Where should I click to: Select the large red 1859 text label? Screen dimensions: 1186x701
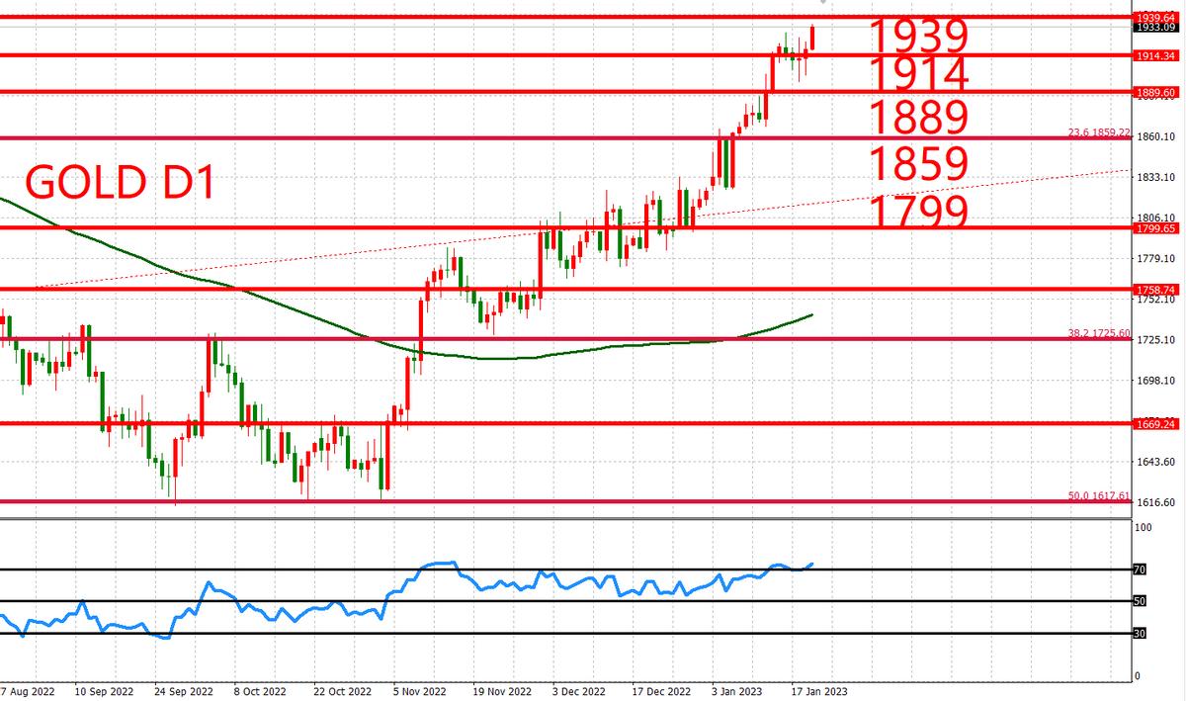click(x=916, y=163)
